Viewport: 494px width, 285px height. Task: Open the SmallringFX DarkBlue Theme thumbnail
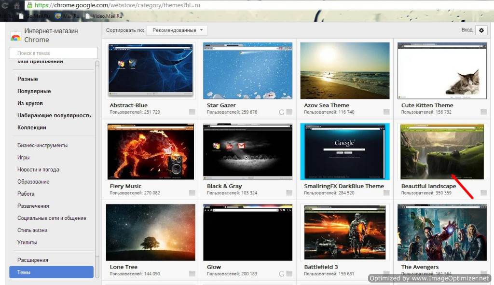[344, 151]
